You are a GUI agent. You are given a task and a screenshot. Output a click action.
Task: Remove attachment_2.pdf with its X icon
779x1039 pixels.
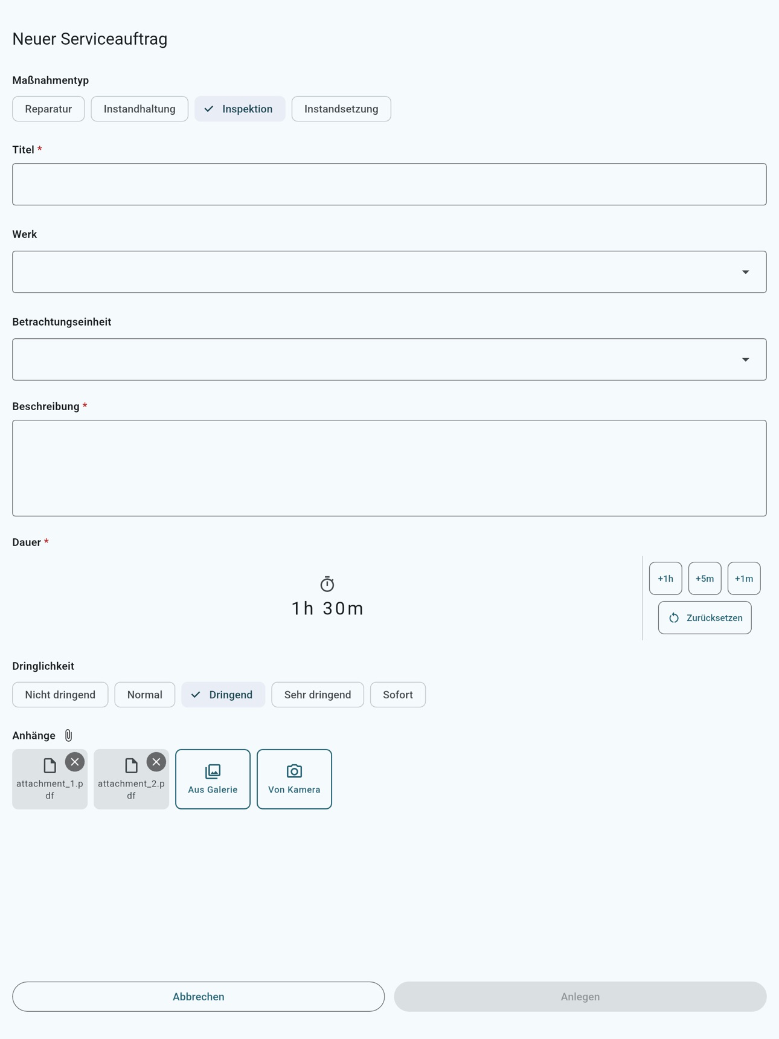pos(156,762)
